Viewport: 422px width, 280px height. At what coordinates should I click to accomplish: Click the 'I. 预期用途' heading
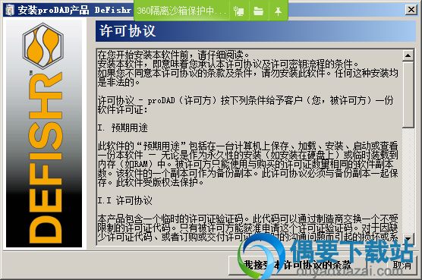click(122, 127)
